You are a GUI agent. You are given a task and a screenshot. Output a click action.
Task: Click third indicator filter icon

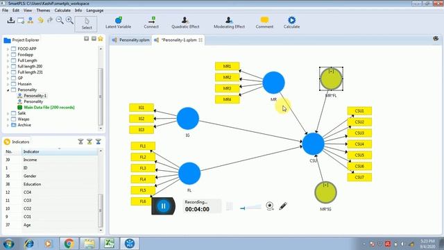(99, 142)
